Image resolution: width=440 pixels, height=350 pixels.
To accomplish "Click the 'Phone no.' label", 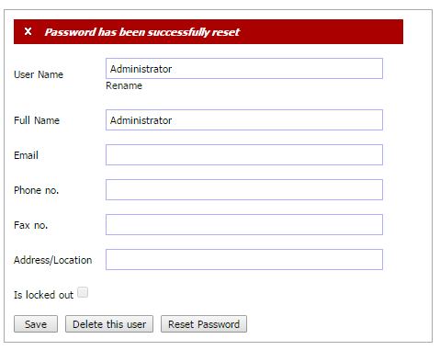I will 36,190.
